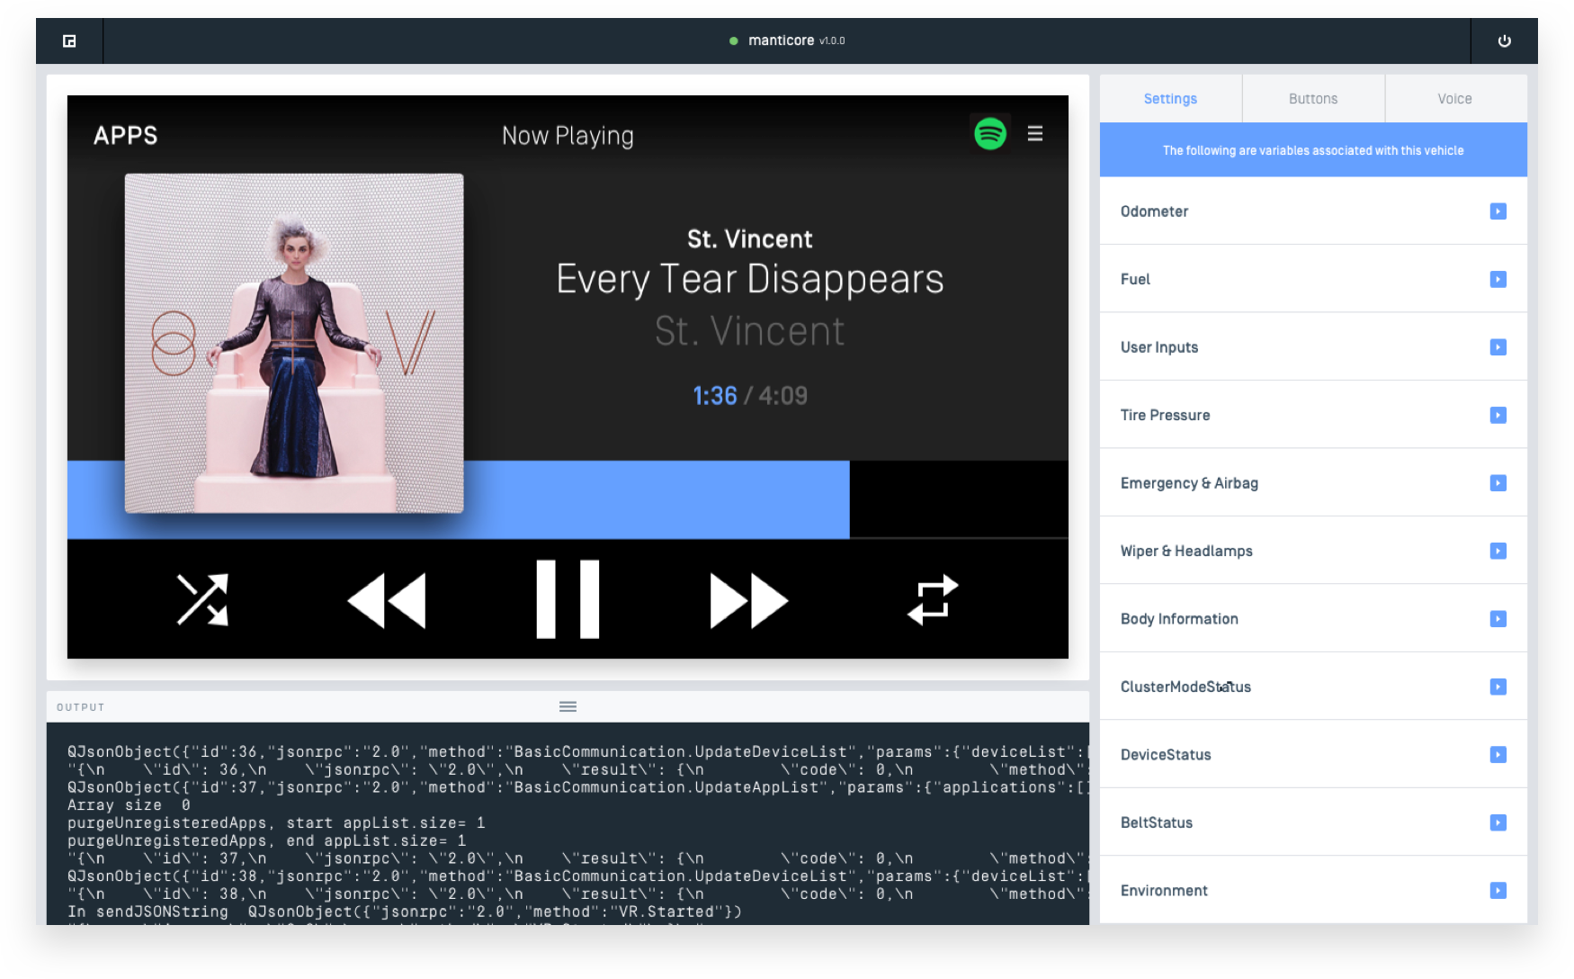Open the Spotify app icon
The height and width of the screenshot is (979, 1574).
[x=990, y=134]
